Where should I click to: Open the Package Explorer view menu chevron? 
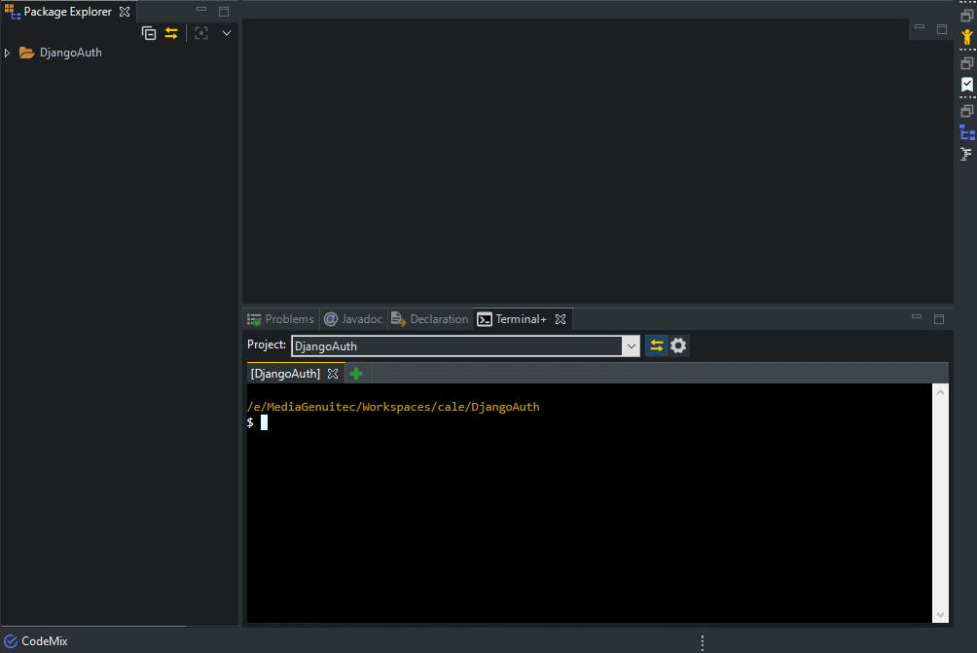tap(227, 33)
